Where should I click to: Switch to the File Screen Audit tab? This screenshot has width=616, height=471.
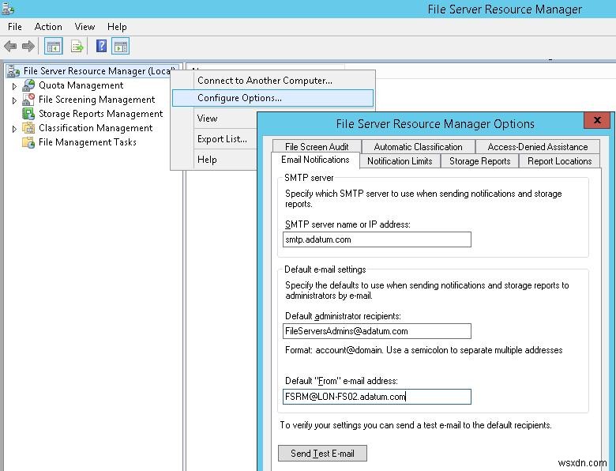317,147
